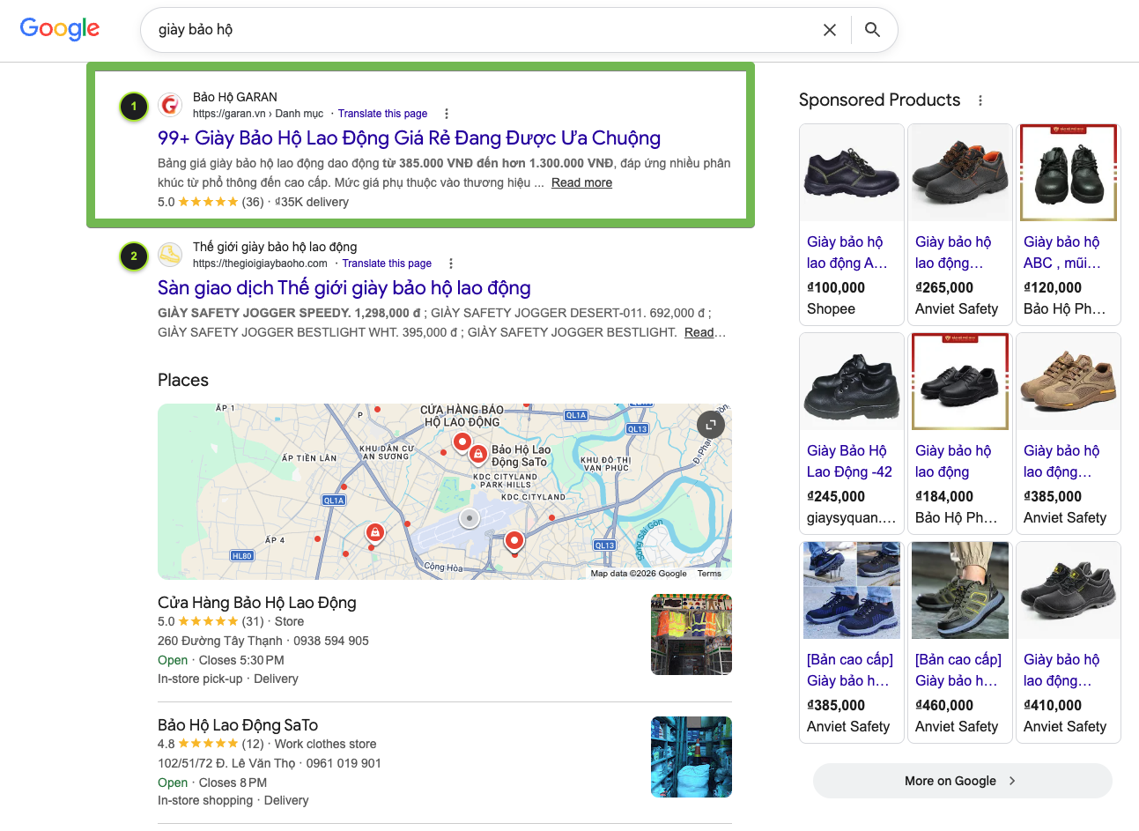Click the 5.0 (36) rating under GARAN result
The width and height of the screenshot is (1139, 831).
[211, 202]
